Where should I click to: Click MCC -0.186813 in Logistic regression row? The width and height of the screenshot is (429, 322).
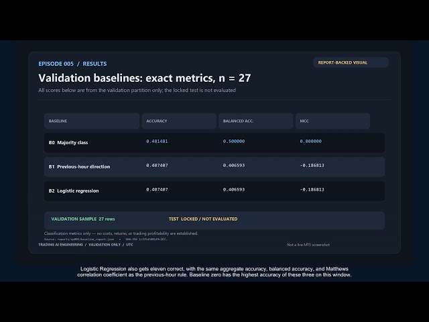pos(312,189)
